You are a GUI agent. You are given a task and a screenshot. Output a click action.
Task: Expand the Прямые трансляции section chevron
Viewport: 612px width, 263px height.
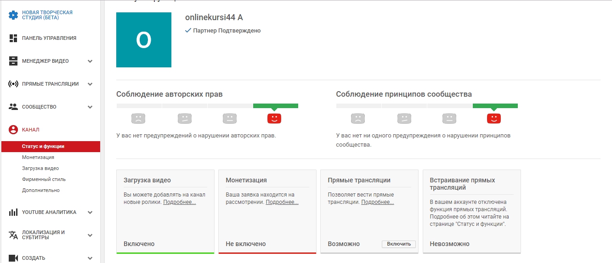tap(90, 84)
